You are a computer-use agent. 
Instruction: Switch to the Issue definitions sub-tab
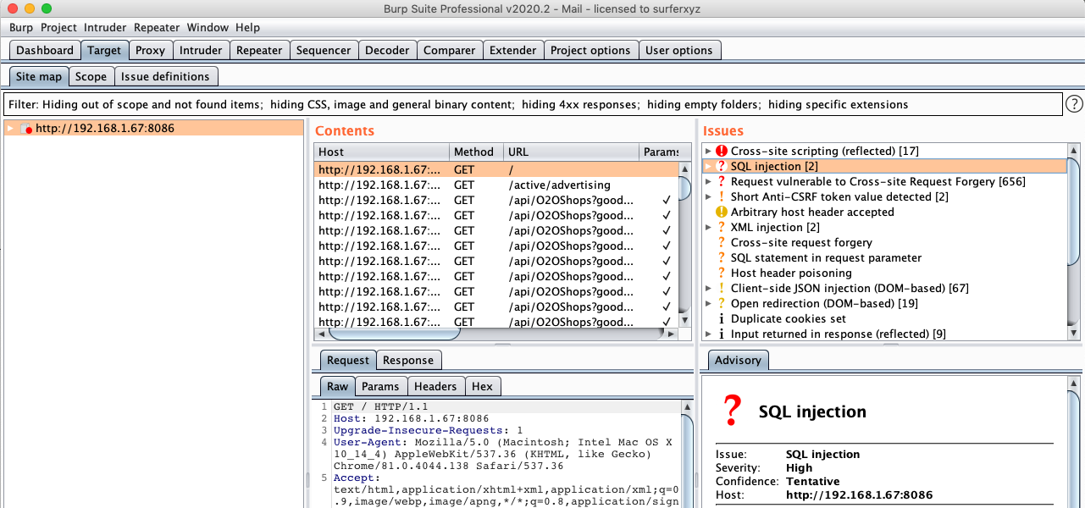165,76
